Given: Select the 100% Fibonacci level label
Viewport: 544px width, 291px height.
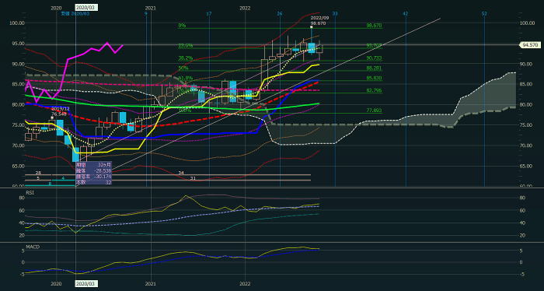Looking at the screenshot, I should [185, 110].
